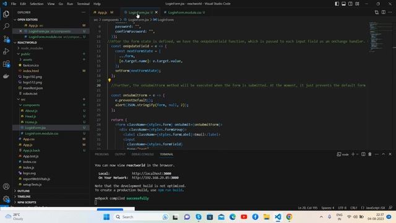The image size is (396, 223).
Task: Switch to the App.js editor tab
Action: 103,12
